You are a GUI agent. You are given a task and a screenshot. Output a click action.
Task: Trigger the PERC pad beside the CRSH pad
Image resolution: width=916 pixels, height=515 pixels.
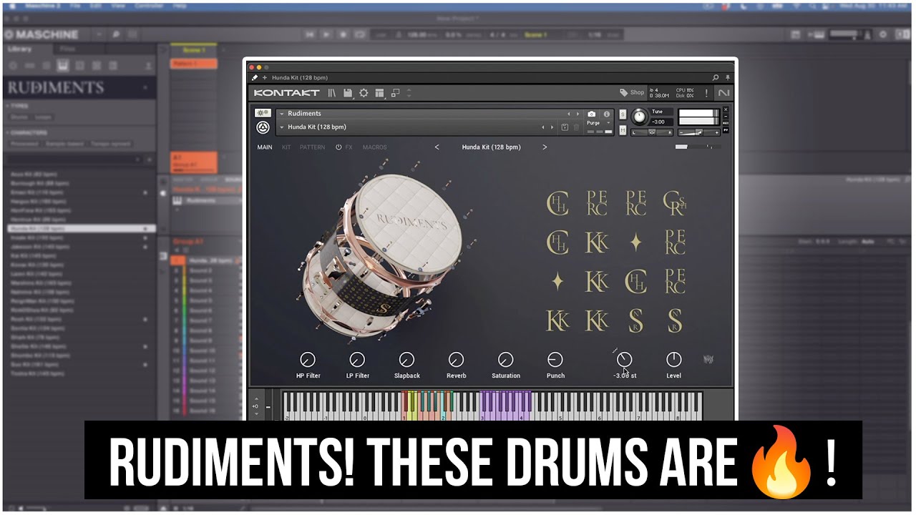(x=635, y=202)
